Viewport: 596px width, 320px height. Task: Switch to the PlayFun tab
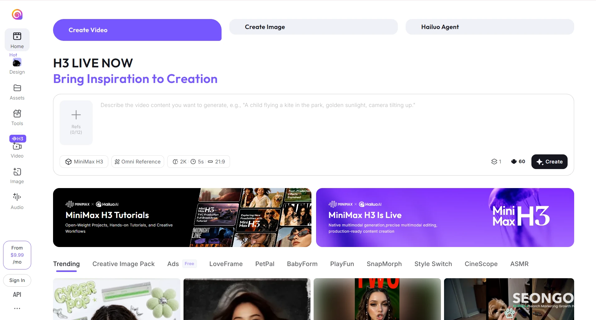(342, 264)
